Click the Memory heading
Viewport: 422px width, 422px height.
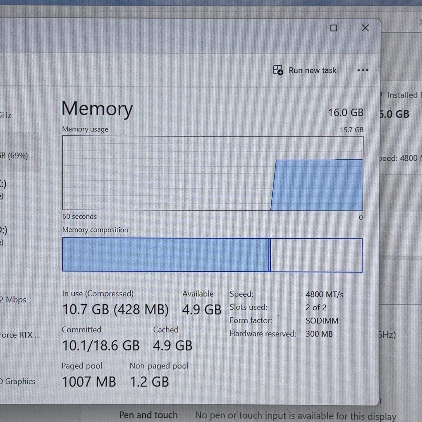click(x=97, y=109)
